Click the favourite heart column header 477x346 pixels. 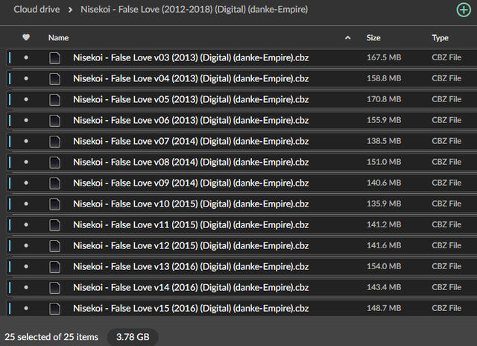(26, 37)
